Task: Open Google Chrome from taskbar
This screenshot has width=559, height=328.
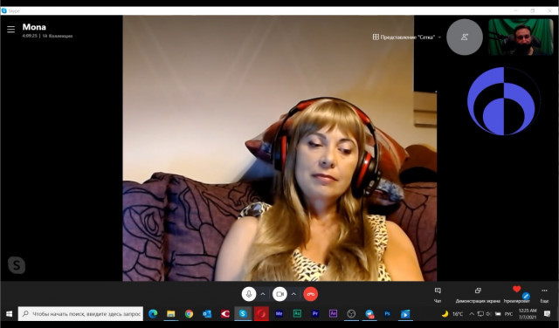Action: [x=189, y=314]
